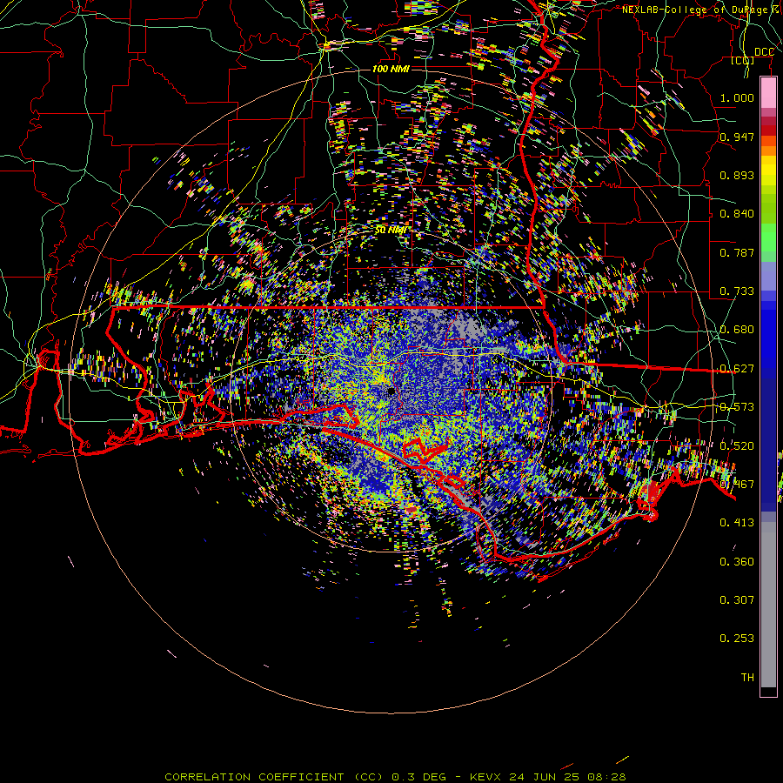Image resolution: width=783 pixels, height=783 pixels.
Task: Click the DCC label above the legend
Action: pos(764,51)
